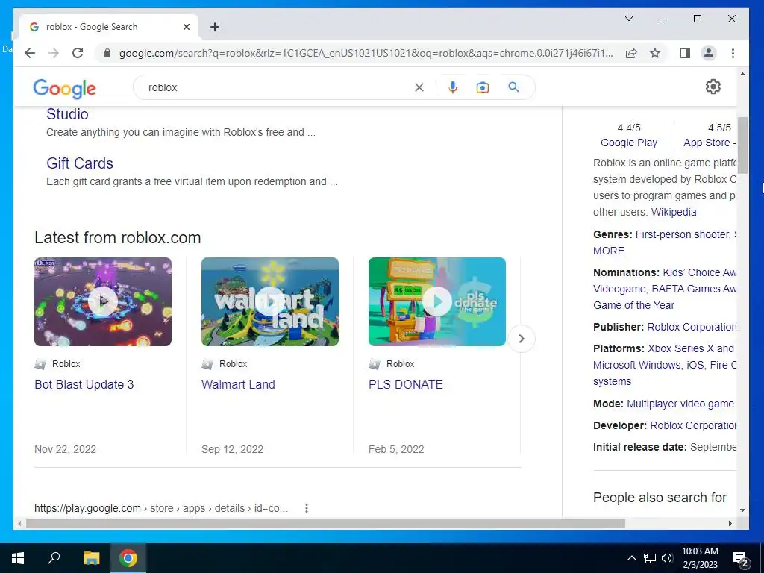The image size is (764, 573).
Task: Click the Chrome taskbar icon
Action: pos(128,558)
